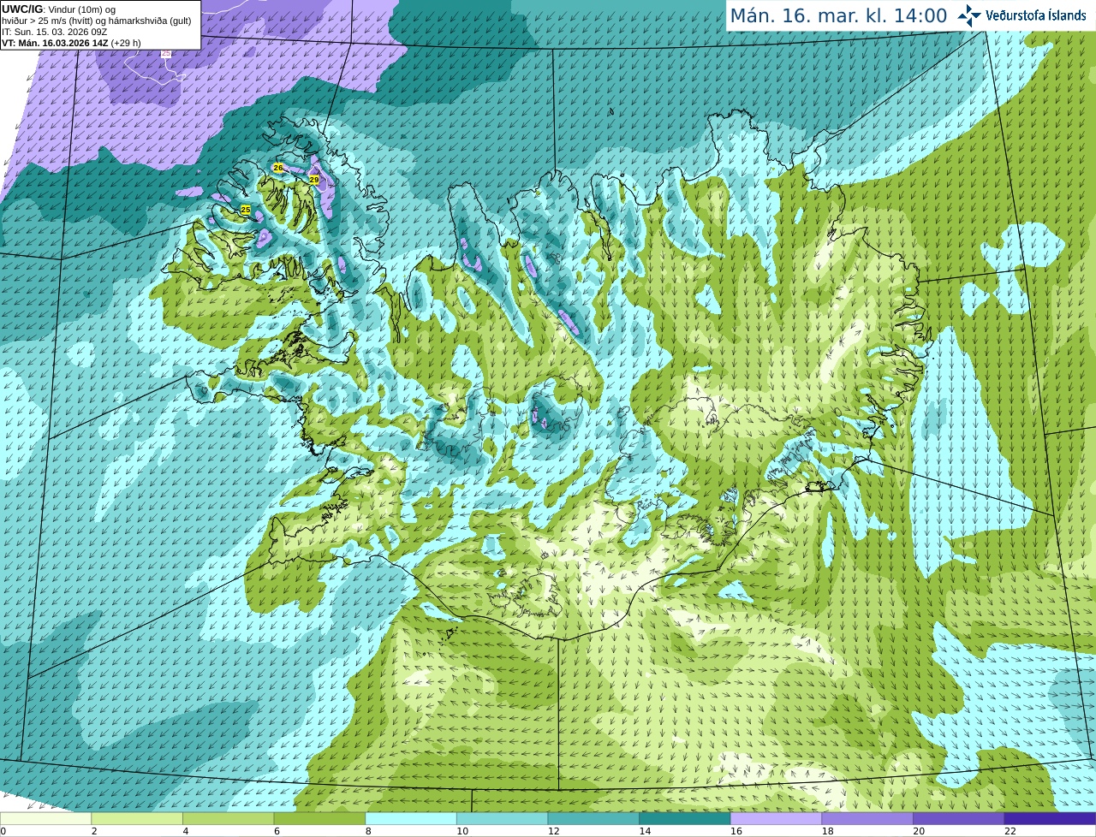Click the 'VT: Mán. 16.03.2026 14Z (+29 h)' line

click(71, 43)
